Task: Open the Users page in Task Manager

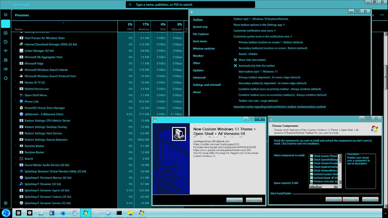Action: (5, 60)
